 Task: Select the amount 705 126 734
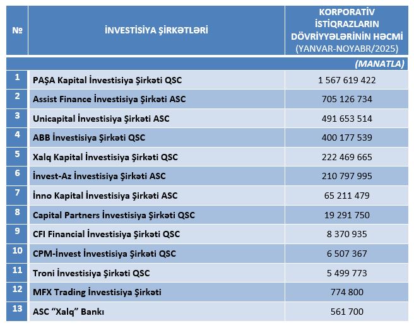coord(347,99)
